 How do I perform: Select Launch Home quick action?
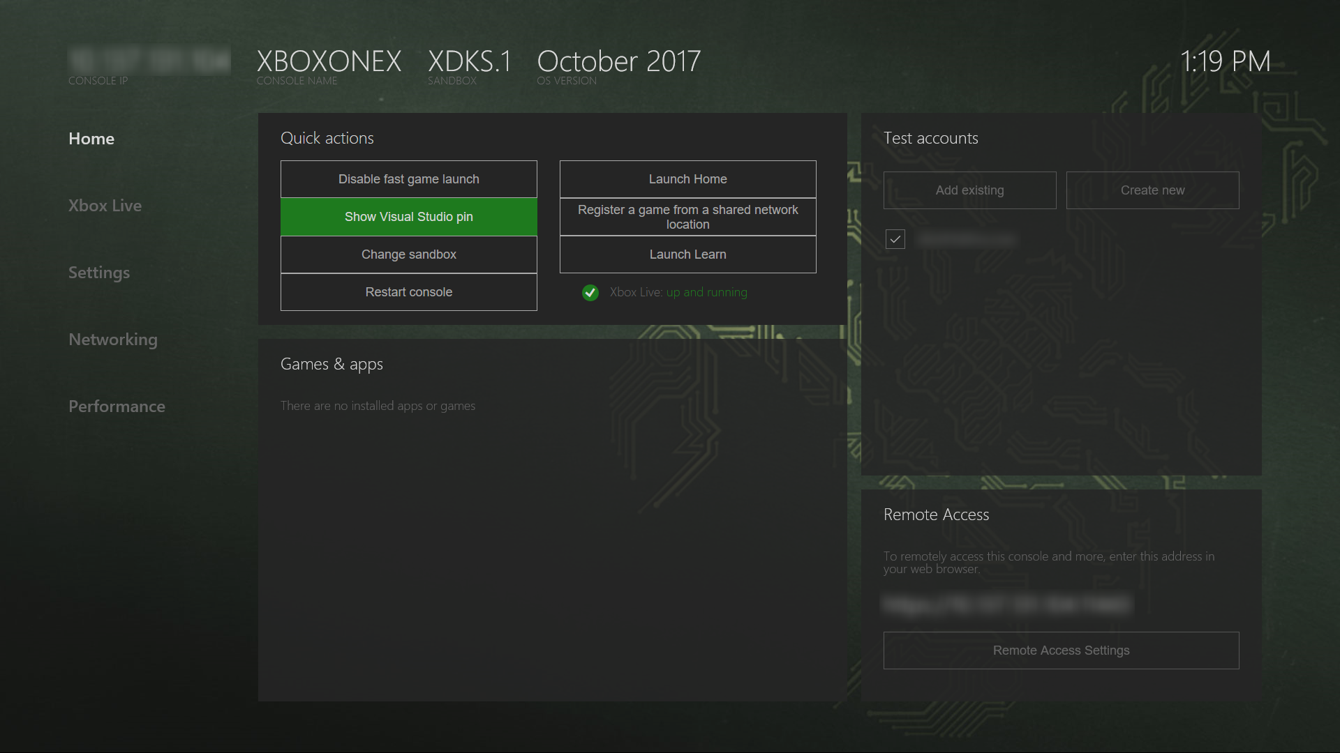pyautogui.click(x=687, y=178)
